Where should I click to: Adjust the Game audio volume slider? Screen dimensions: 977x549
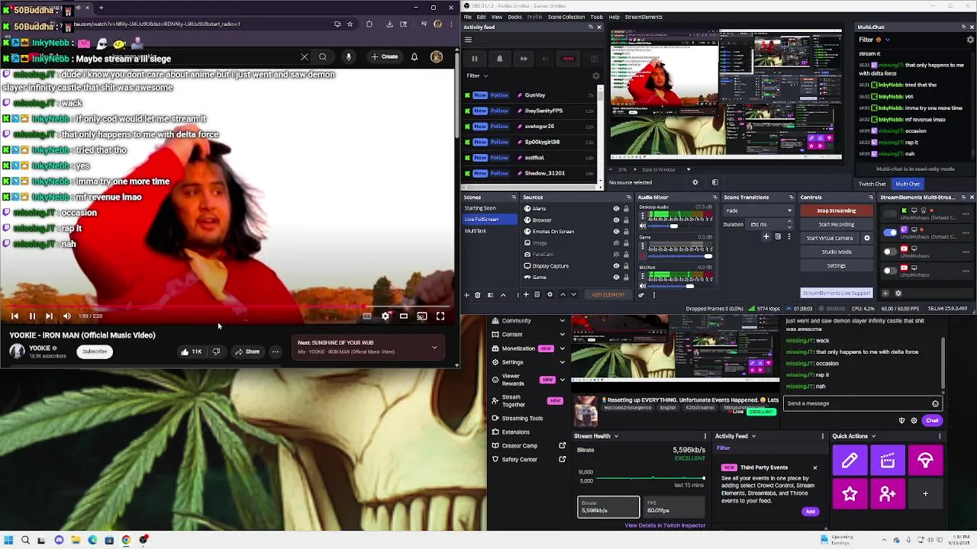681,256
